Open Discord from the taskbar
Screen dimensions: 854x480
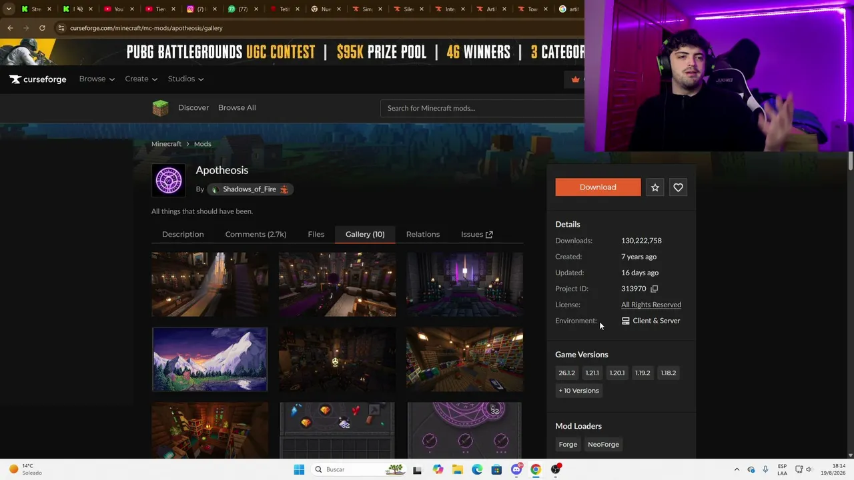516,469
